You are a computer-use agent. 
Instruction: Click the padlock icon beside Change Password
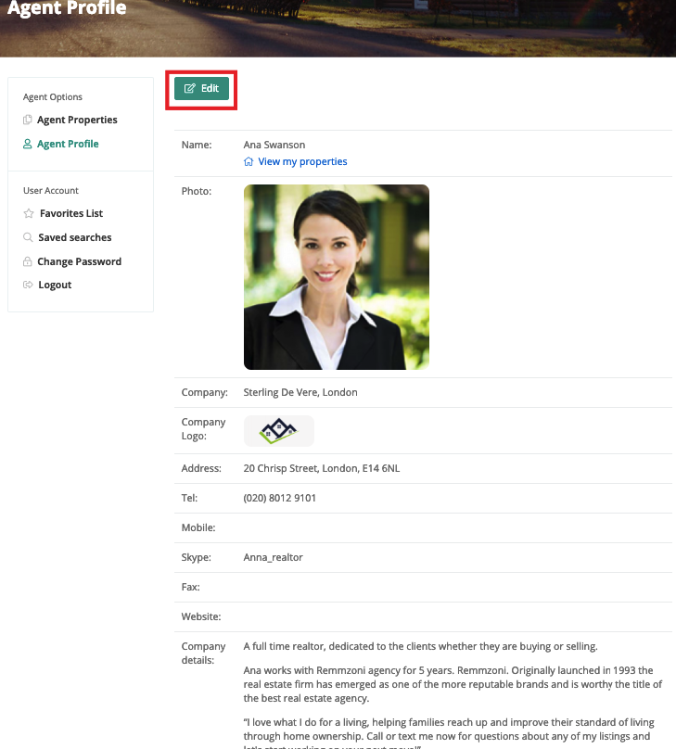(28, 262)
